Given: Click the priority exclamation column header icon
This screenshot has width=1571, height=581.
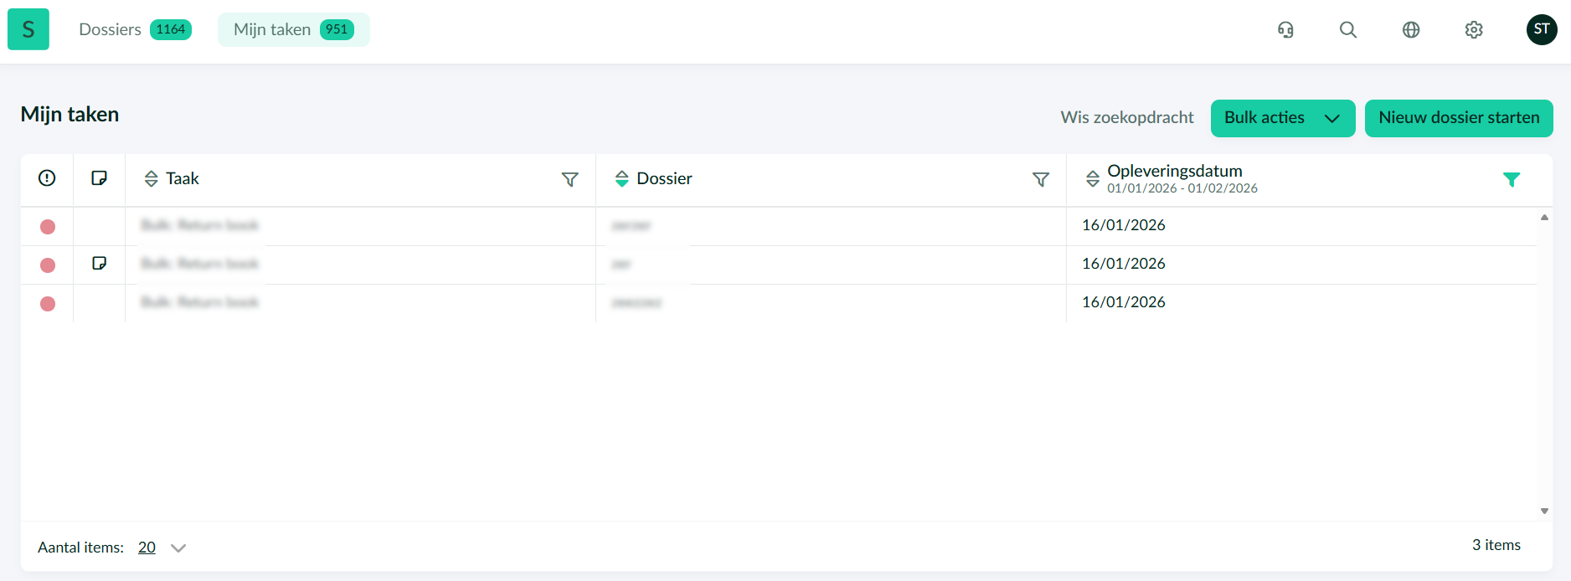Looking at the screenshot, I should click(x=47, y=177).
